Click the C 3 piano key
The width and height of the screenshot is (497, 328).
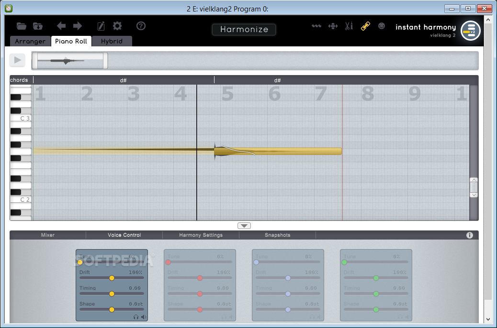21,118
